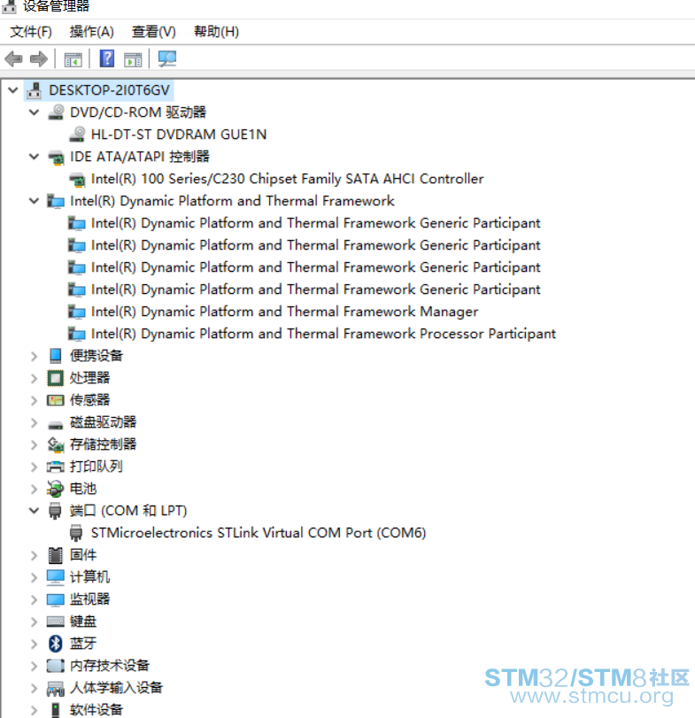Click the sensors (传感器) icon
Viewport: 695px width, 718px height.
pos(56,400)
